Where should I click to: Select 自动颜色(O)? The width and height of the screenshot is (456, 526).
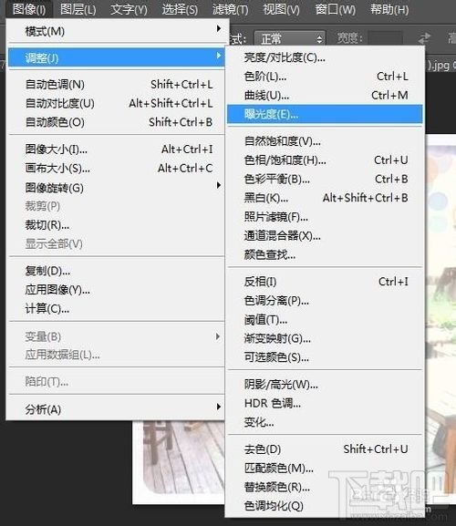[116, 122]
